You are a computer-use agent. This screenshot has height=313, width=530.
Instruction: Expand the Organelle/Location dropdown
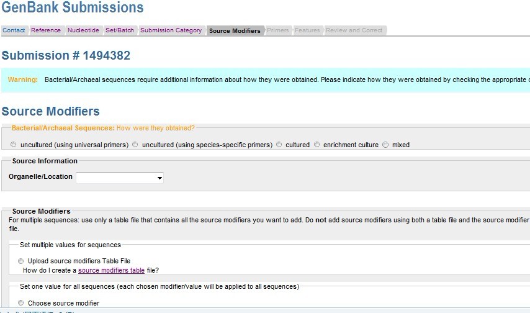[x=120, y=178]
